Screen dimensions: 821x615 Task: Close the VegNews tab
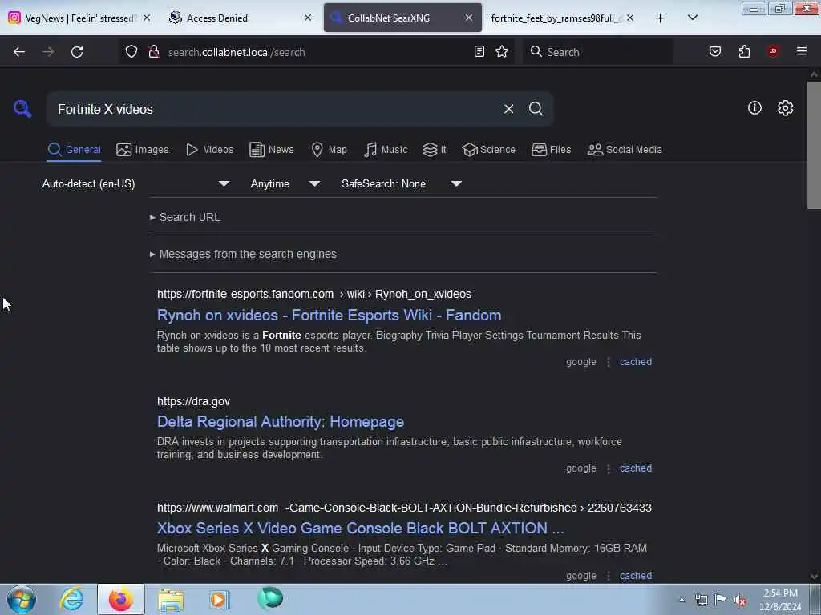pyautogui.click(x=147, y=18)
